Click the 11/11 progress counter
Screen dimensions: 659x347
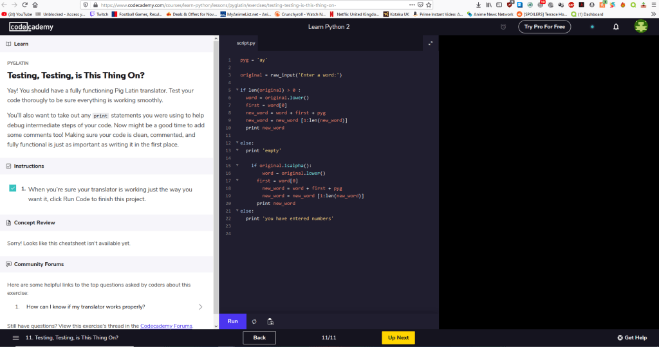coord(329,338)
